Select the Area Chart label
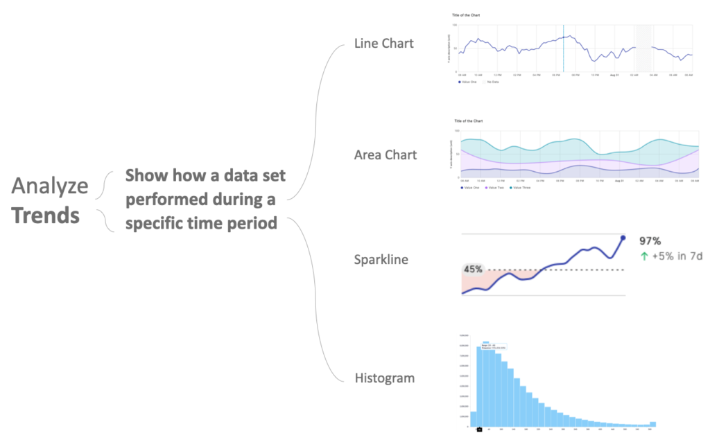 386,154
